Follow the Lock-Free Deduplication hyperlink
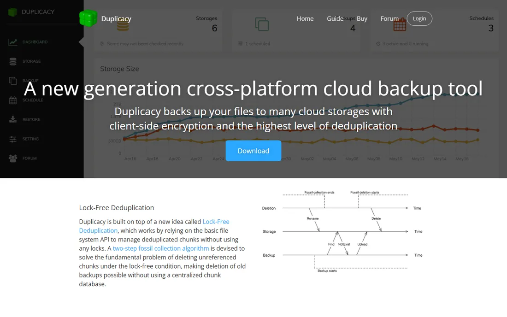This screenshot has width=507, height=317. tap(154, 226)
